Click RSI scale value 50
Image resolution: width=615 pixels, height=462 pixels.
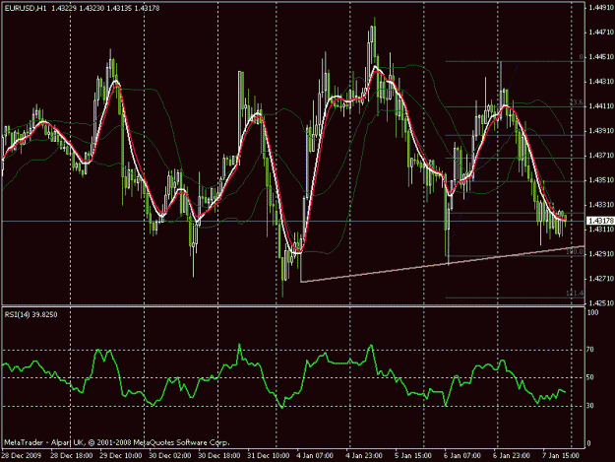(590, 377)
